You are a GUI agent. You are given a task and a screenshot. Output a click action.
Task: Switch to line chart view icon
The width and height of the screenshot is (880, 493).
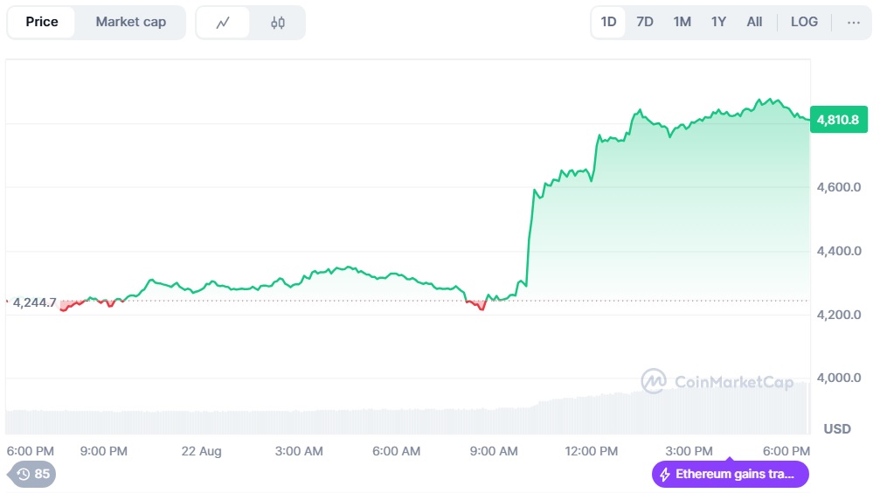click(x=223, y=23)
